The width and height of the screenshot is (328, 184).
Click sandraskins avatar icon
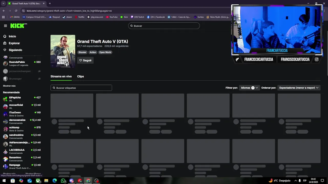tap(5, 136)
